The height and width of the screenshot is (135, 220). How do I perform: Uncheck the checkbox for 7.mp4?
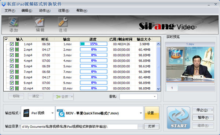click(12, 72)
